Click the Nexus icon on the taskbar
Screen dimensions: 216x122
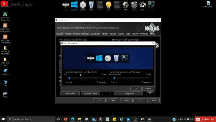[x=149, y=119]
